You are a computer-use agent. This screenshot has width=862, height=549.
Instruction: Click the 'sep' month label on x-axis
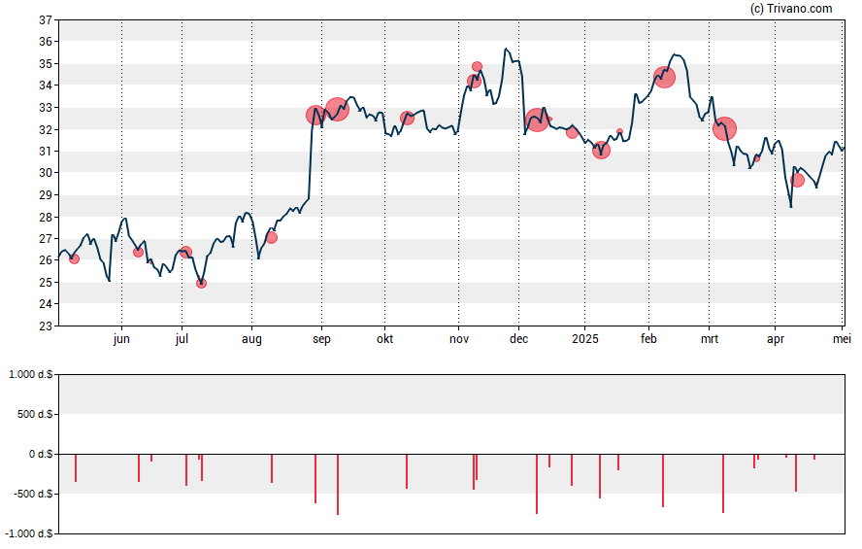pos(321,339)
